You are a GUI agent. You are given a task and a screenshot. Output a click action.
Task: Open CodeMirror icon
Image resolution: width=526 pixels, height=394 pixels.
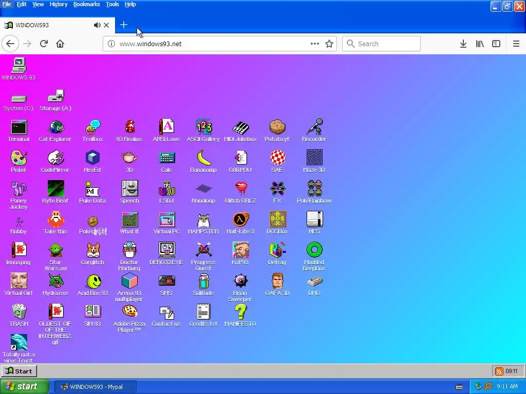55,162
